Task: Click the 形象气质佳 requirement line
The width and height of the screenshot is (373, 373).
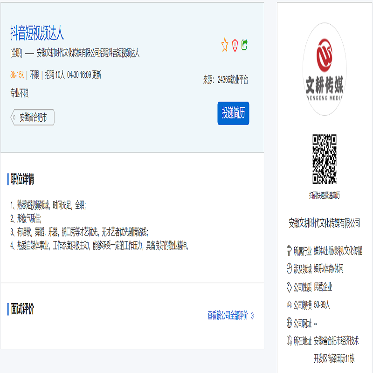Action: [26, 218]
